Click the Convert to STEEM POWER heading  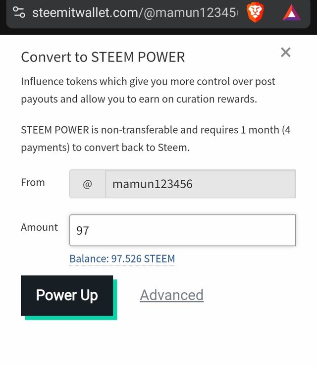tap(103, 57)
